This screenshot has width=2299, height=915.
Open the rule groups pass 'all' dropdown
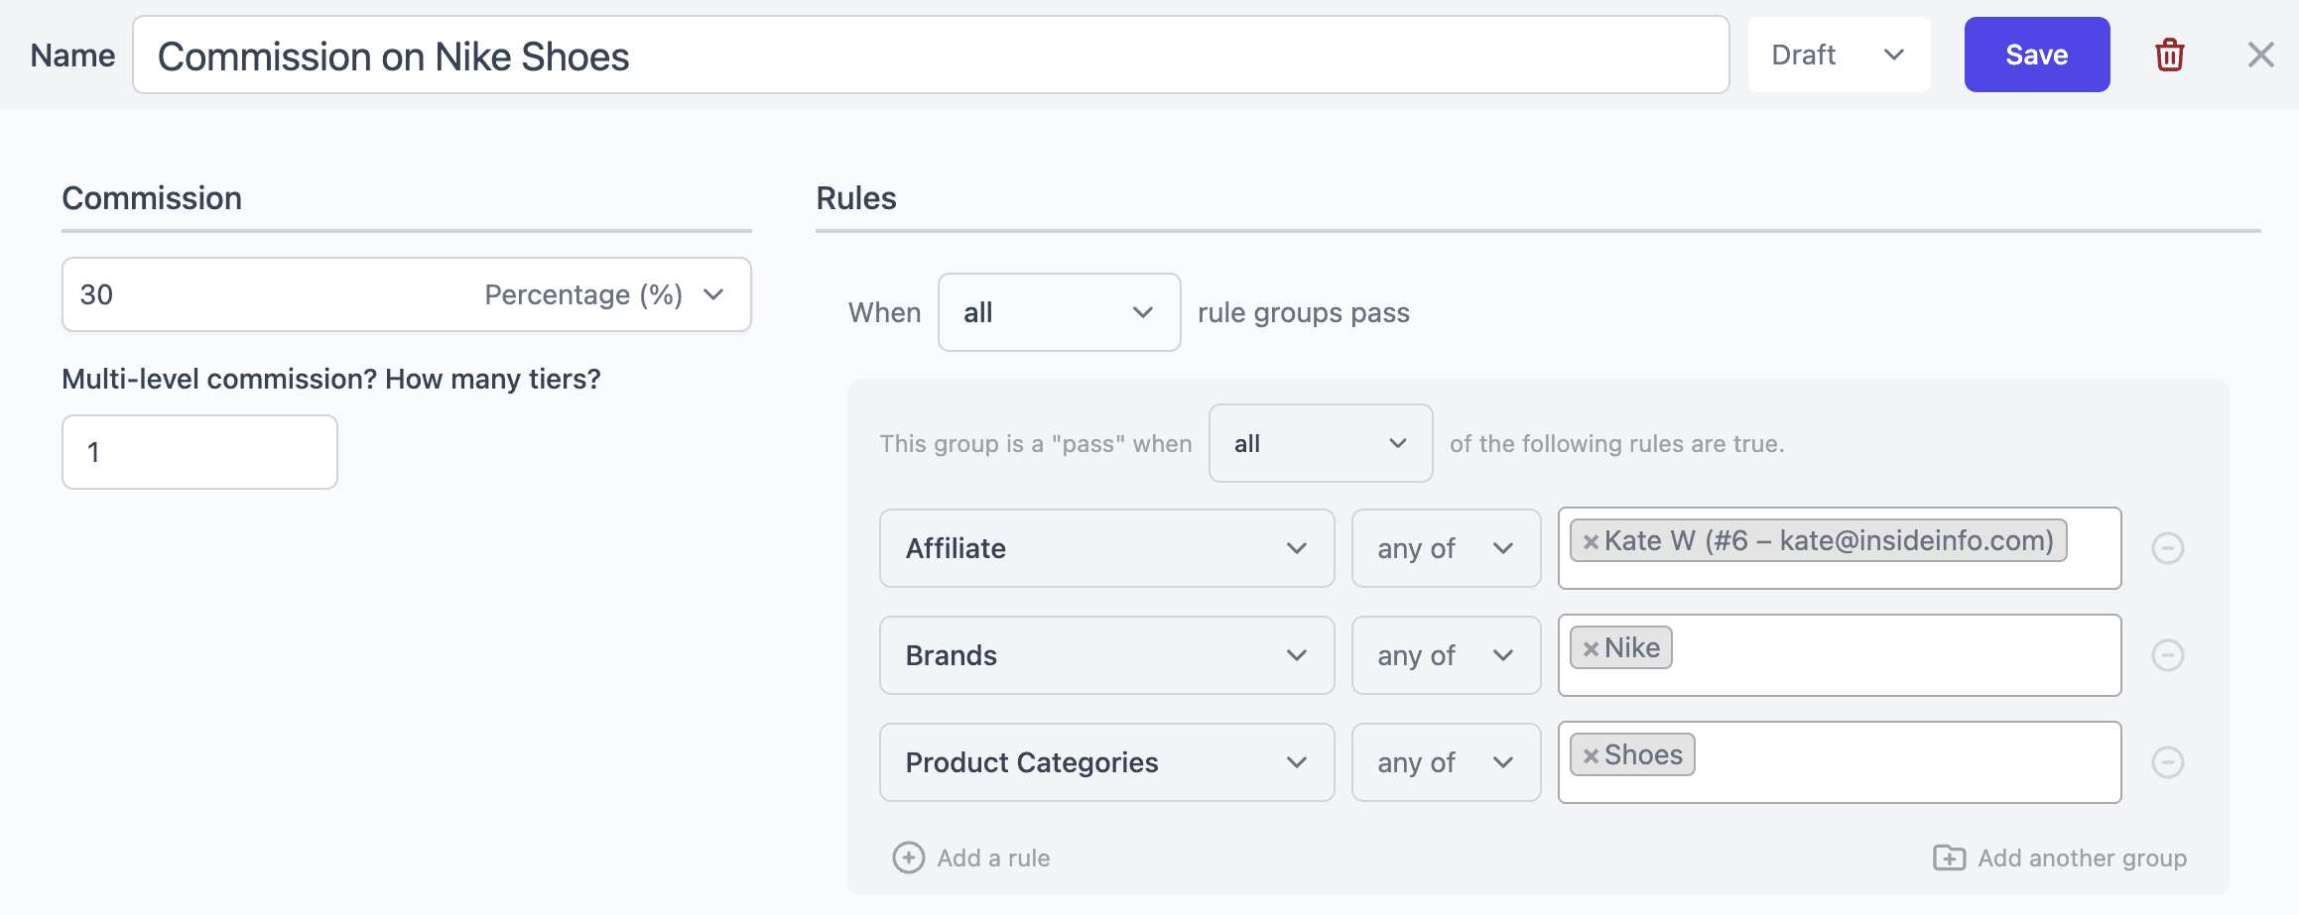coord(1058,312)
